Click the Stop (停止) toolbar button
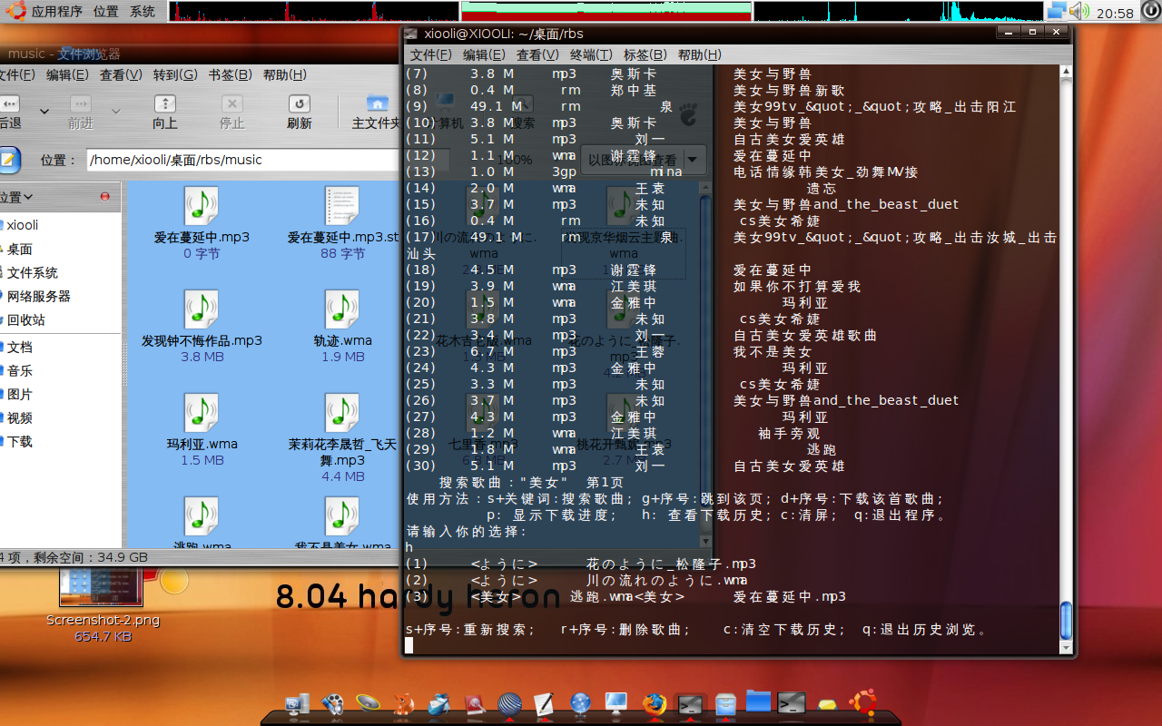 232,113
